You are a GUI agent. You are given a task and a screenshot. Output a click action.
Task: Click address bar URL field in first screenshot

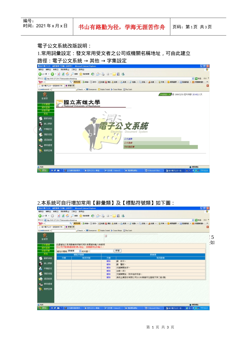tap(119, 78)
